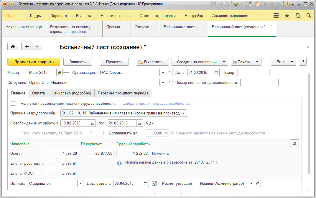Open the favorites star icon
The width and height of the screenshot is (316, 198).
tap(287, 16)
